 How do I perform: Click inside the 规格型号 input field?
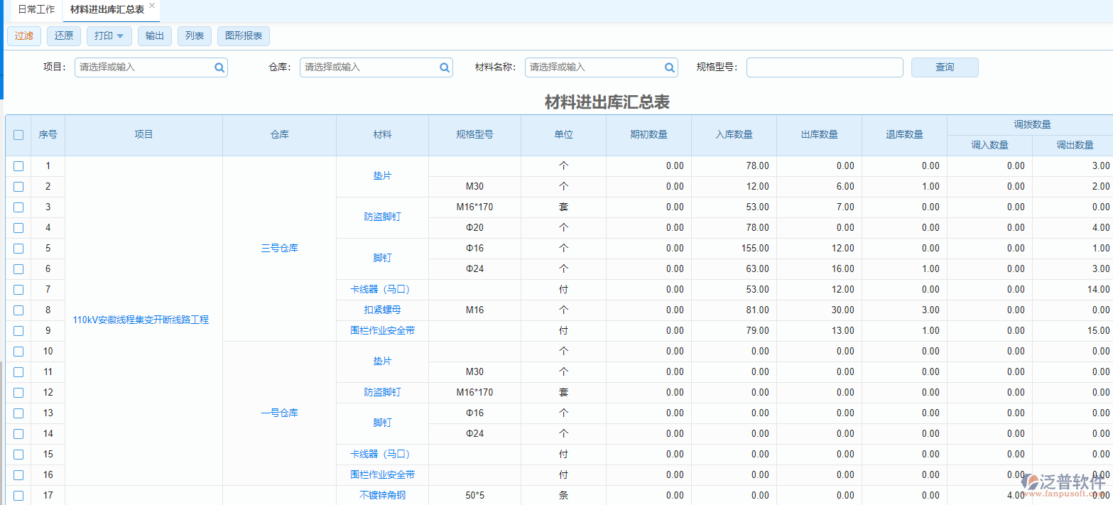click(x=824, y=67)
